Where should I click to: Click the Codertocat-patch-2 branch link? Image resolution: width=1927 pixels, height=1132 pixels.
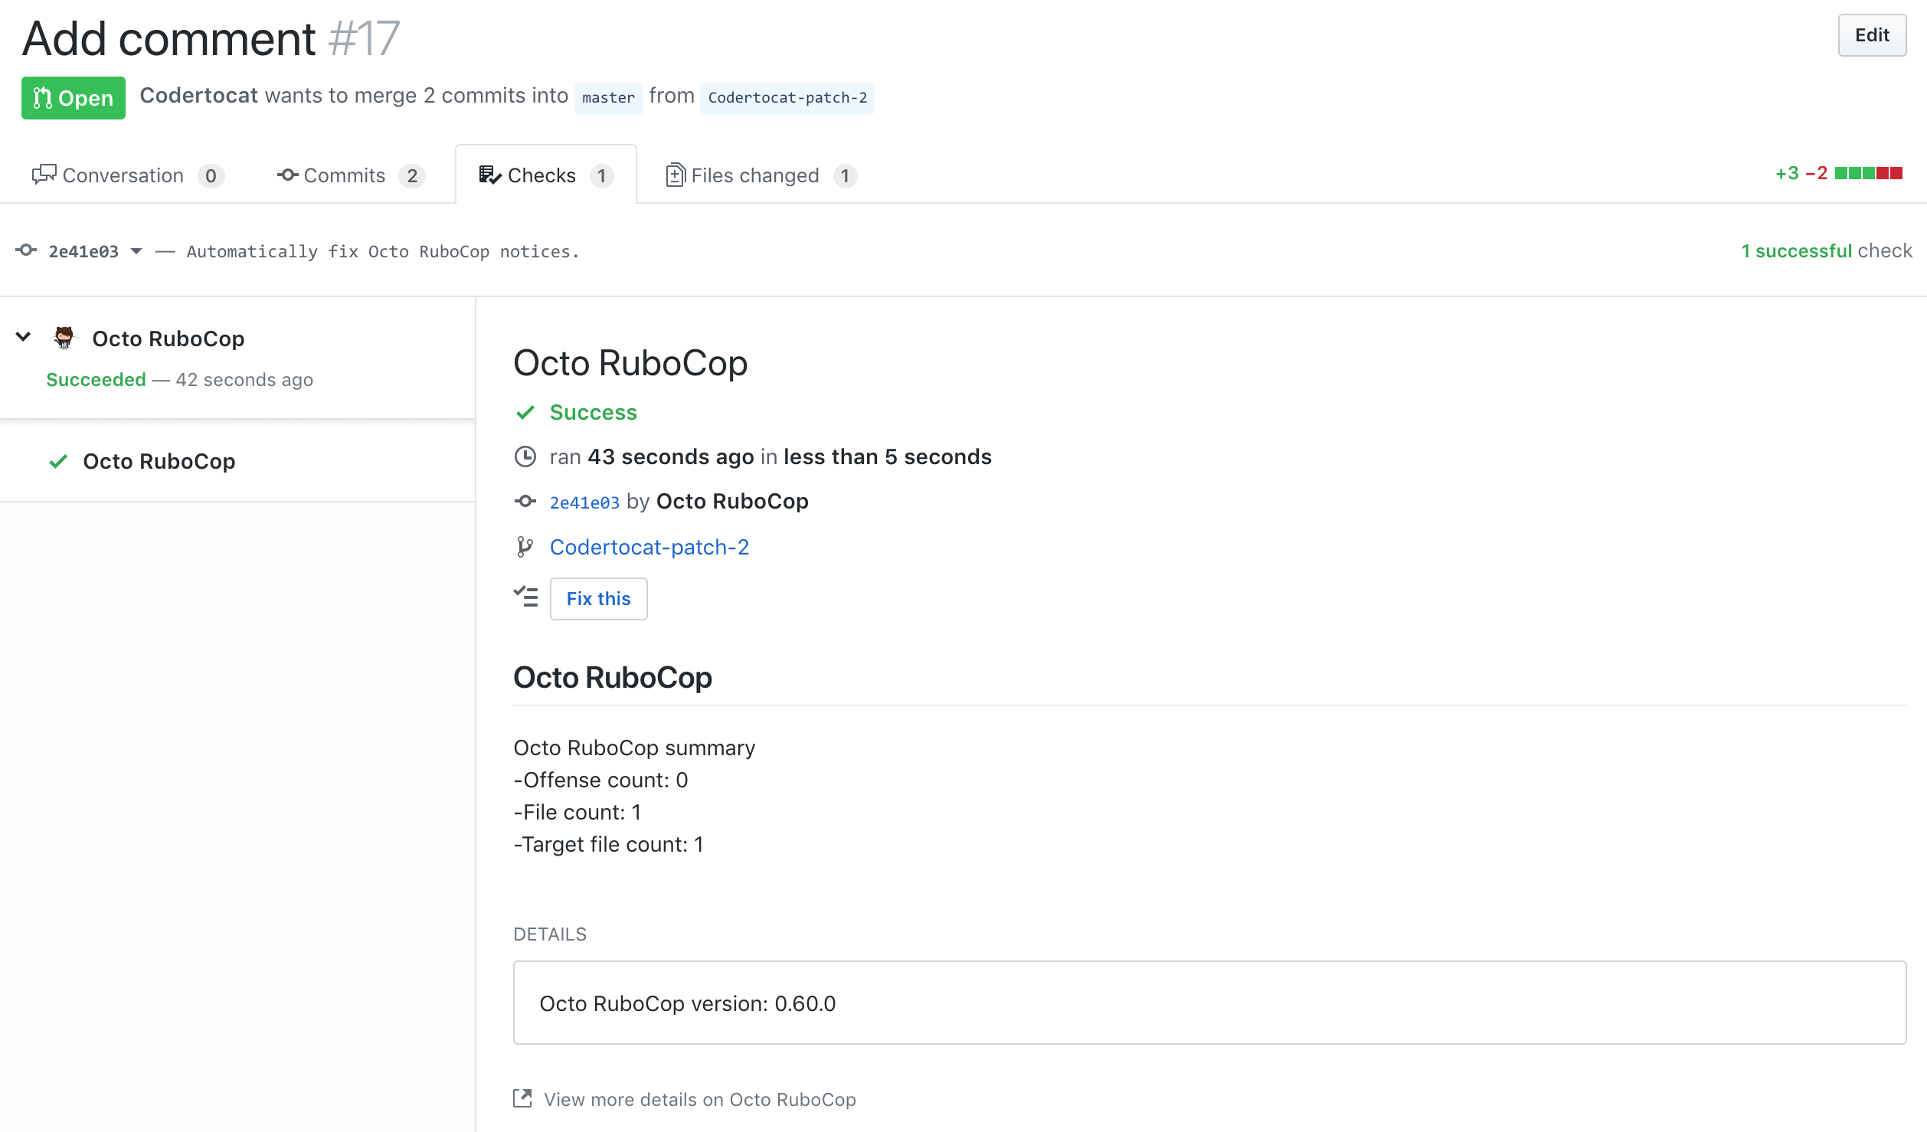[x=649, y=547]
